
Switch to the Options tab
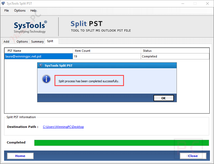pos(22,42)
